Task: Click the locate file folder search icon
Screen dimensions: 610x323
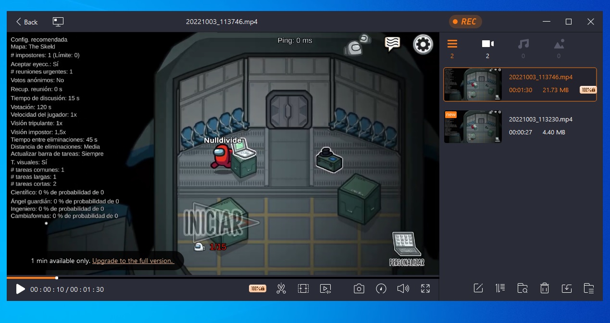Action: tap(523, 288)
